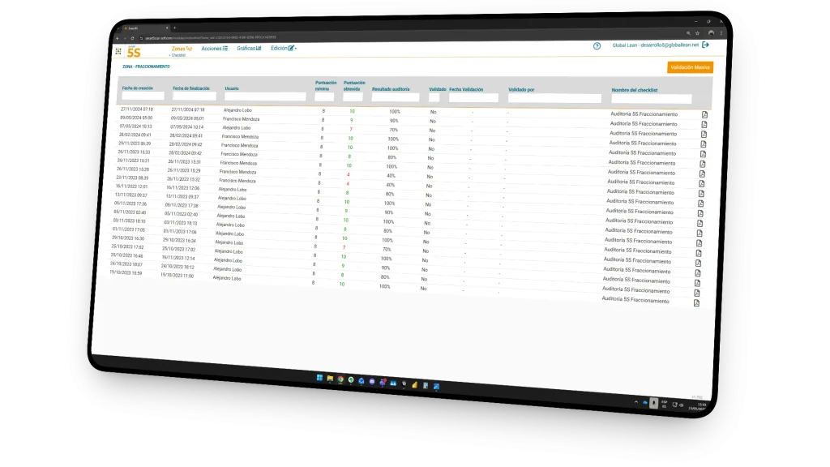
Task: Click the logout icon beside user email
Action: (705, 45)
